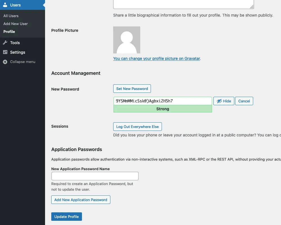Cancel the new password change
This screenshot has width=281, height=225.
[x=244, y=101]
